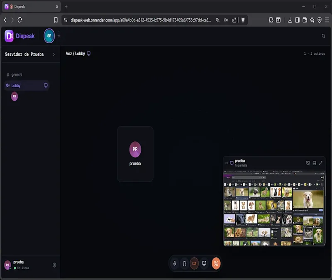The width and height of the screenshot is (332, 280).
Task: Stop screen share in prueba preview
Action: coord(308,163)
